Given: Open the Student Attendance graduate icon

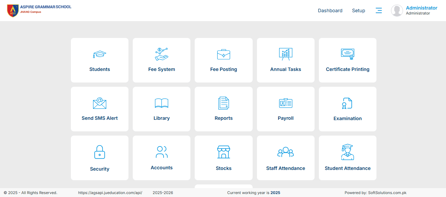Looking at the screenshot, I should [348, 152].
